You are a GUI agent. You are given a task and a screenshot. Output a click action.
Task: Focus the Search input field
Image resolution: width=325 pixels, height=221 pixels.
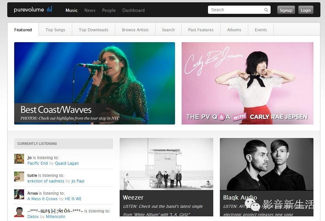click(x=239, y=10)
